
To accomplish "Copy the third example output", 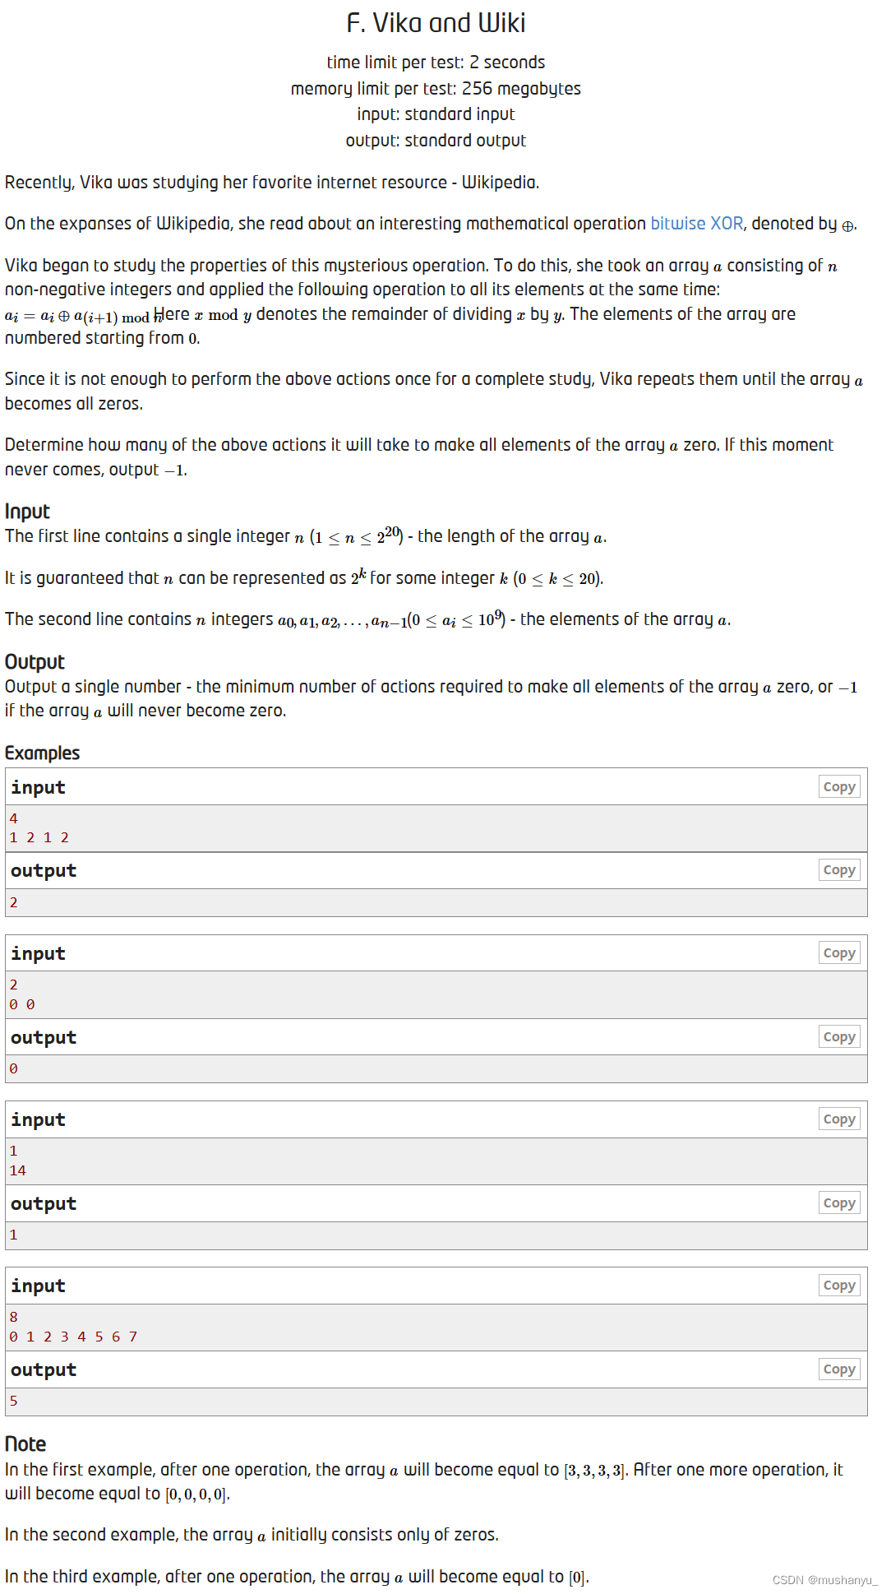I will (x=838, y=1202).
